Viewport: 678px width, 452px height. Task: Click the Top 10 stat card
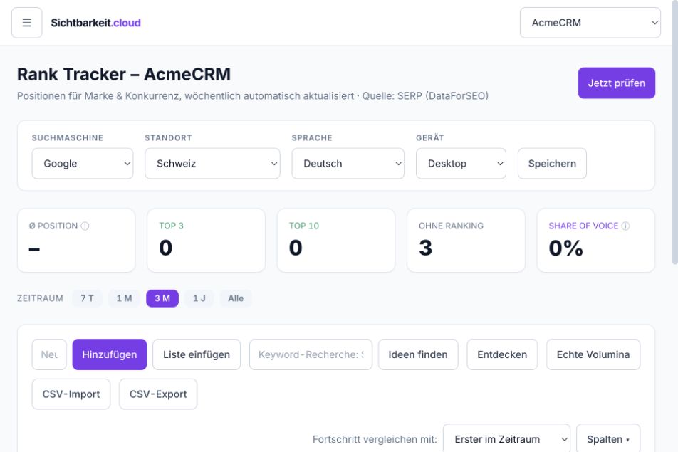point(336,241)
